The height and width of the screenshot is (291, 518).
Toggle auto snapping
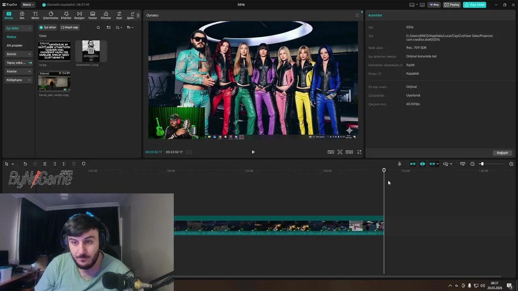point(422,164)
